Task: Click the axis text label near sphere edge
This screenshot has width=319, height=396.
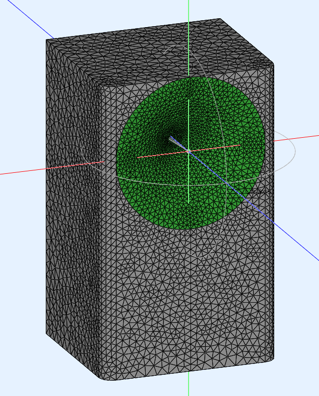Action: click(260, 192)
